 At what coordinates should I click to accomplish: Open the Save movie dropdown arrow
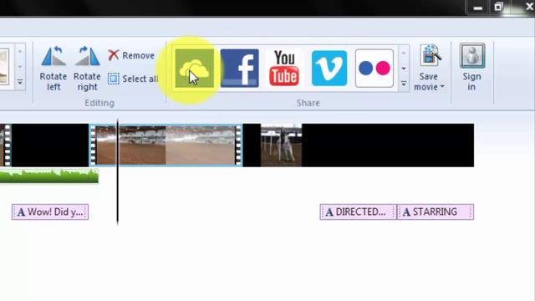coord(442,87)
